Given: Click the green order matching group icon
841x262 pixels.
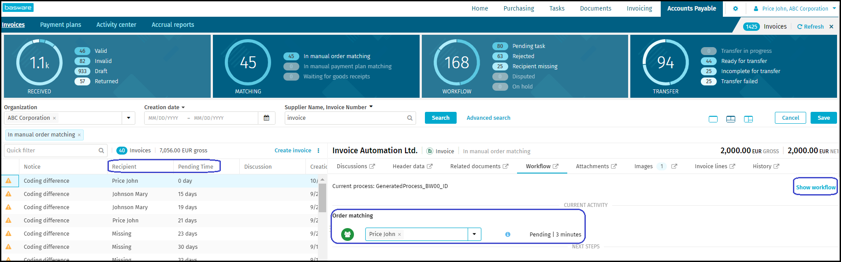Looking at the screenshot, I should (347, 234).
